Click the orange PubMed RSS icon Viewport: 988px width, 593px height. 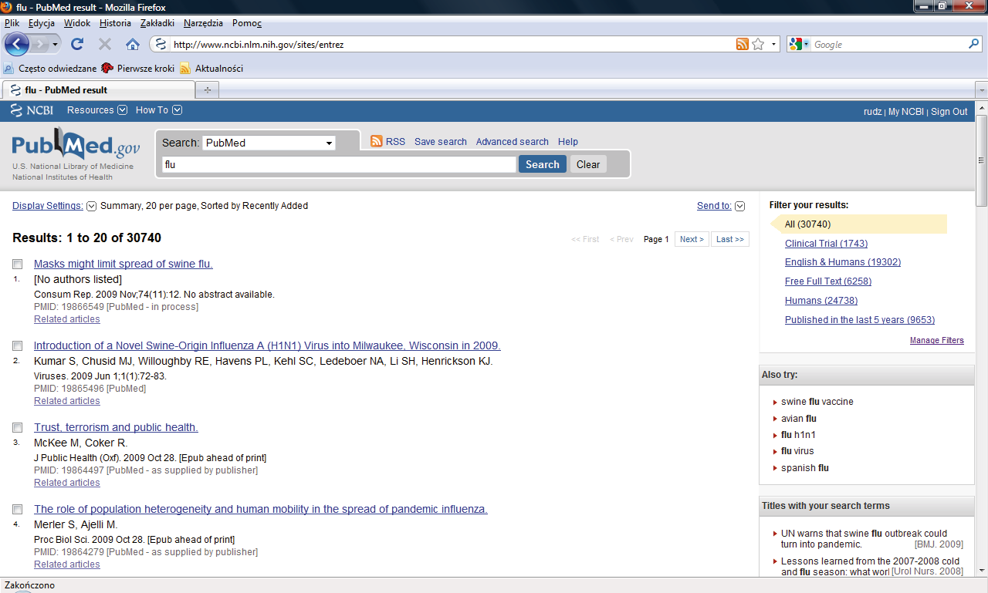[x=377, y=141]
